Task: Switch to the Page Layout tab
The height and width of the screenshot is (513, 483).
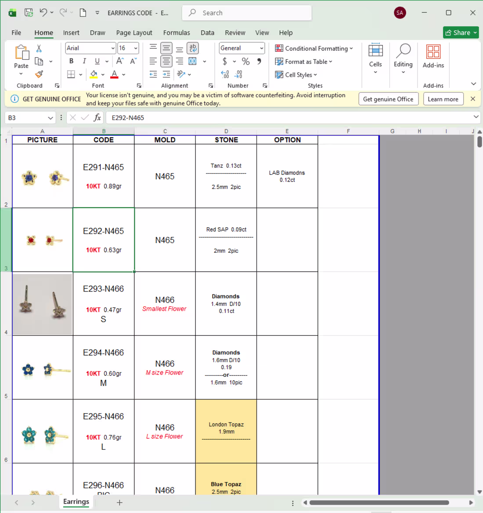Action: (x=134, y=33)
